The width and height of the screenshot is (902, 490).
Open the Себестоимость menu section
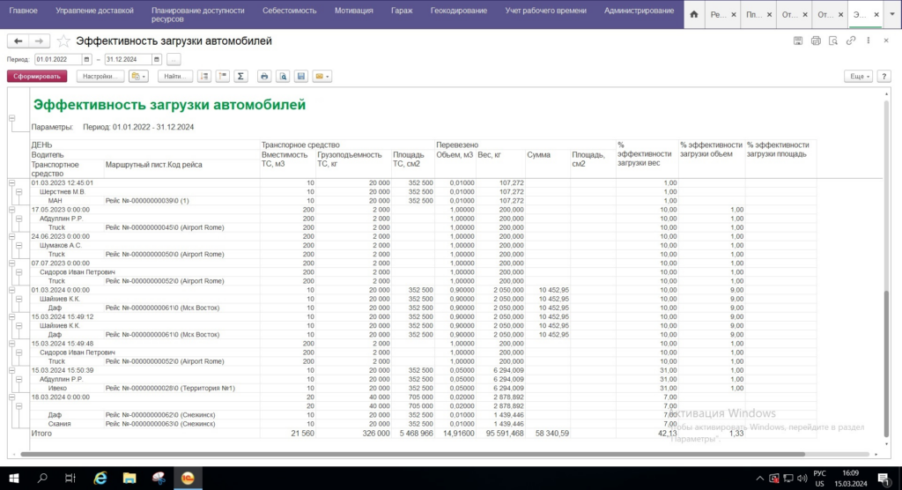pyautogui.click(x=292, y=11)
